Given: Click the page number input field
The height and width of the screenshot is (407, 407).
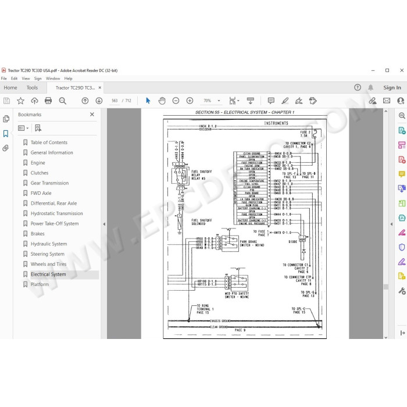Looking at the screenshot, I should pyautogui.click(x=115, y=101).
